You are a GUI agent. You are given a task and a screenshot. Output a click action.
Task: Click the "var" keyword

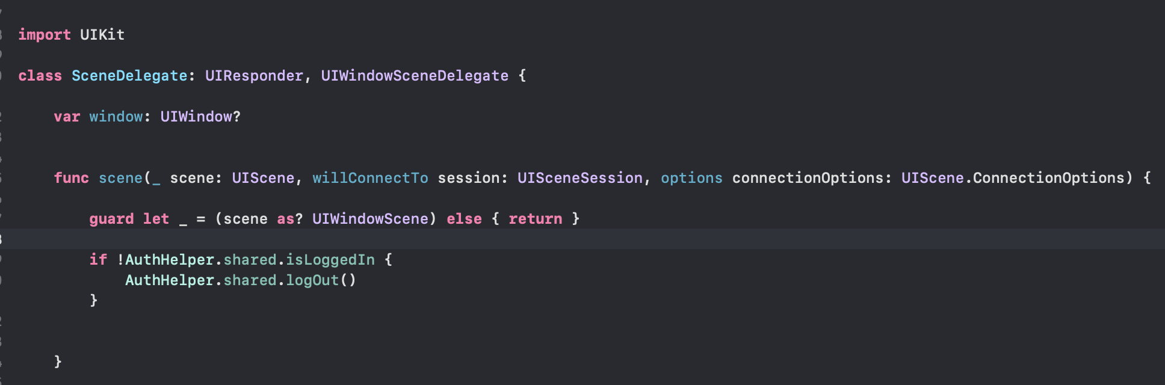click(x=67, y=117)
